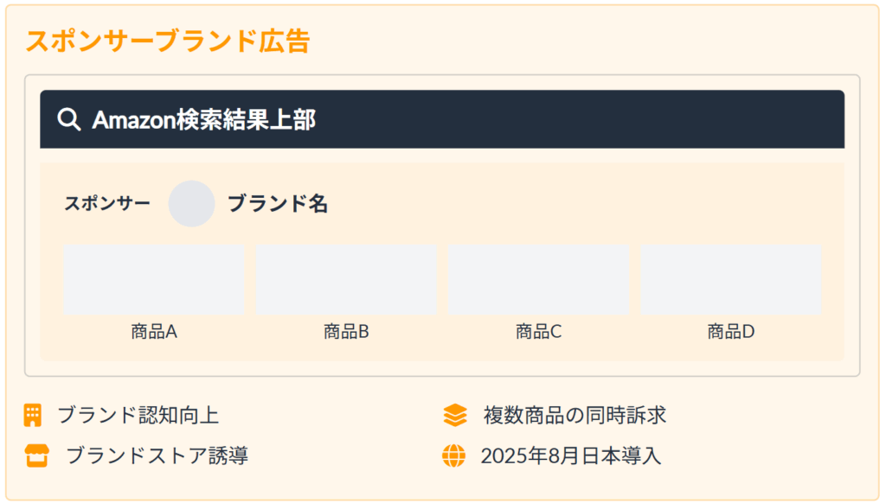Image resolution: width=886 pixels, height=503 pixels.
Task: Click the building icon beside ブランド認知向上
Action: click(x=33, y=415)
